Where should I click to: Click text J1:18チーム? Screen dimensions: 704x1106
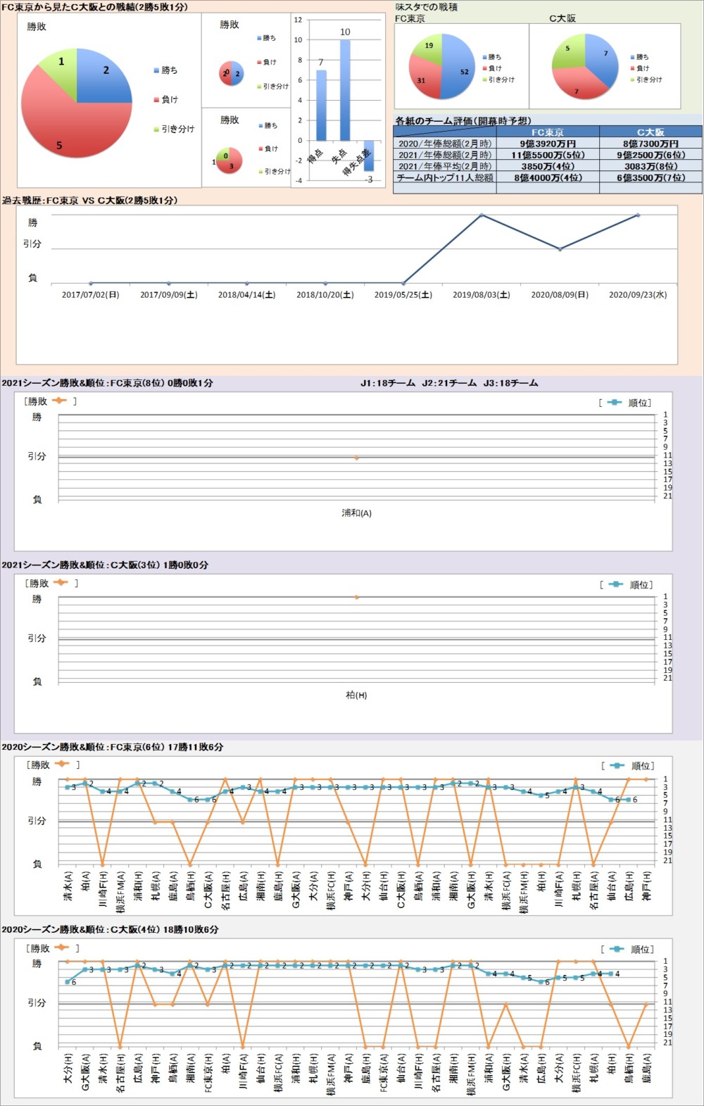[x=388, y=383]
